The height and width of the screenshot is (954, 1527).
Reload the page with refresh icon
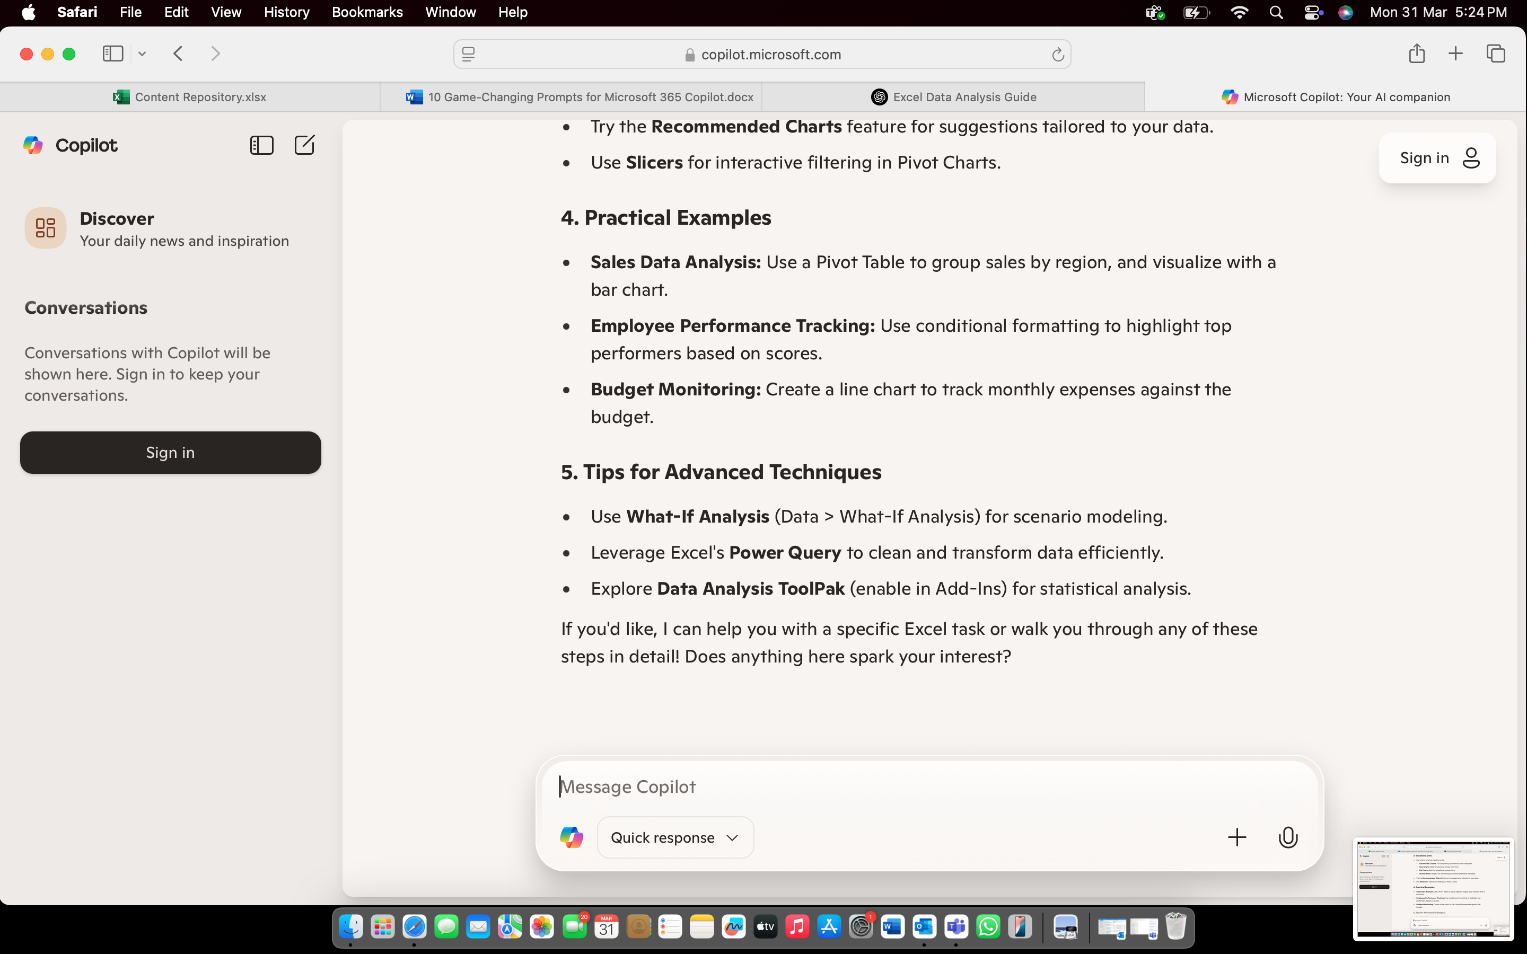coord(1058,55)
